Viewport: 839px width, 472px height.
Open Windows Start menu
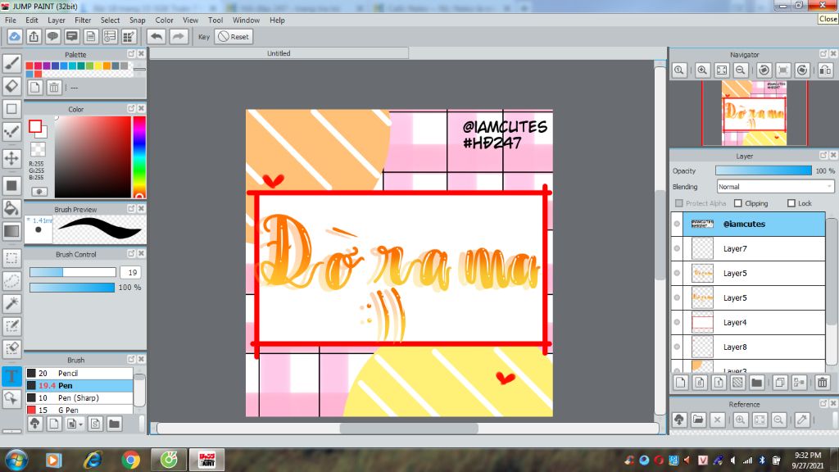16,460
